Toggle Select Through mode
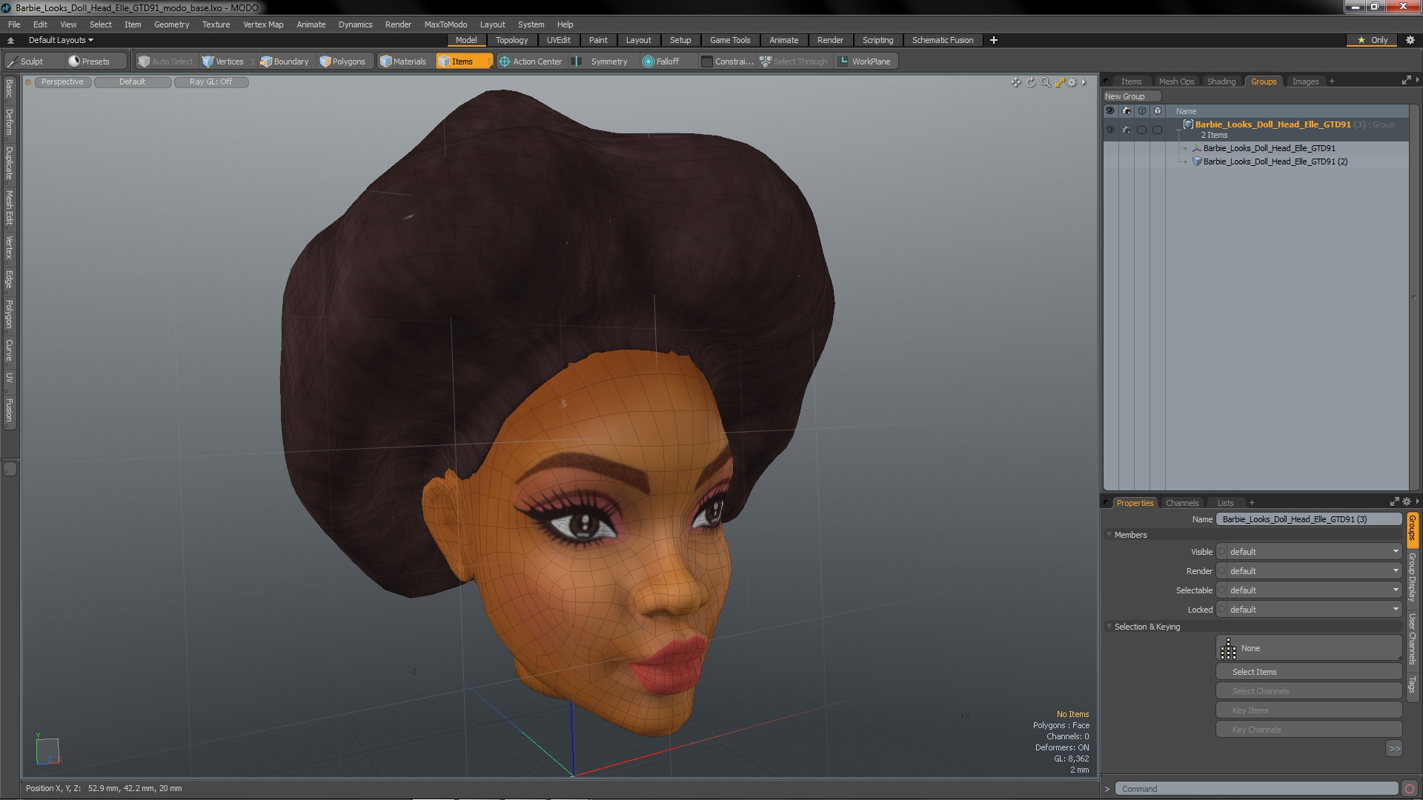1423x800 pixels. tap(794, 61)
